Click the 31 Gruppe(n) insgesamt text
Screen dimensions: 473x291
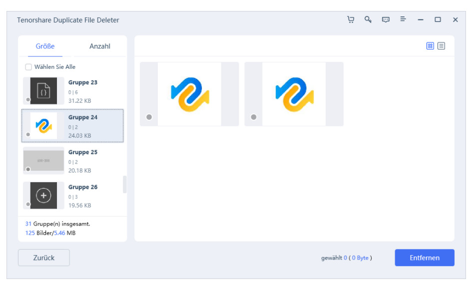tap(57, 224)
